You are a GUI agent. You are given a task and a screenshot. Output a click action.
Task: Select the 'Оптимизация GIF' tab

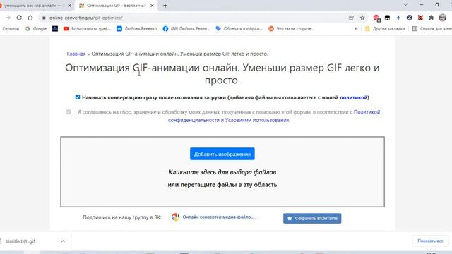pos(116,6)
